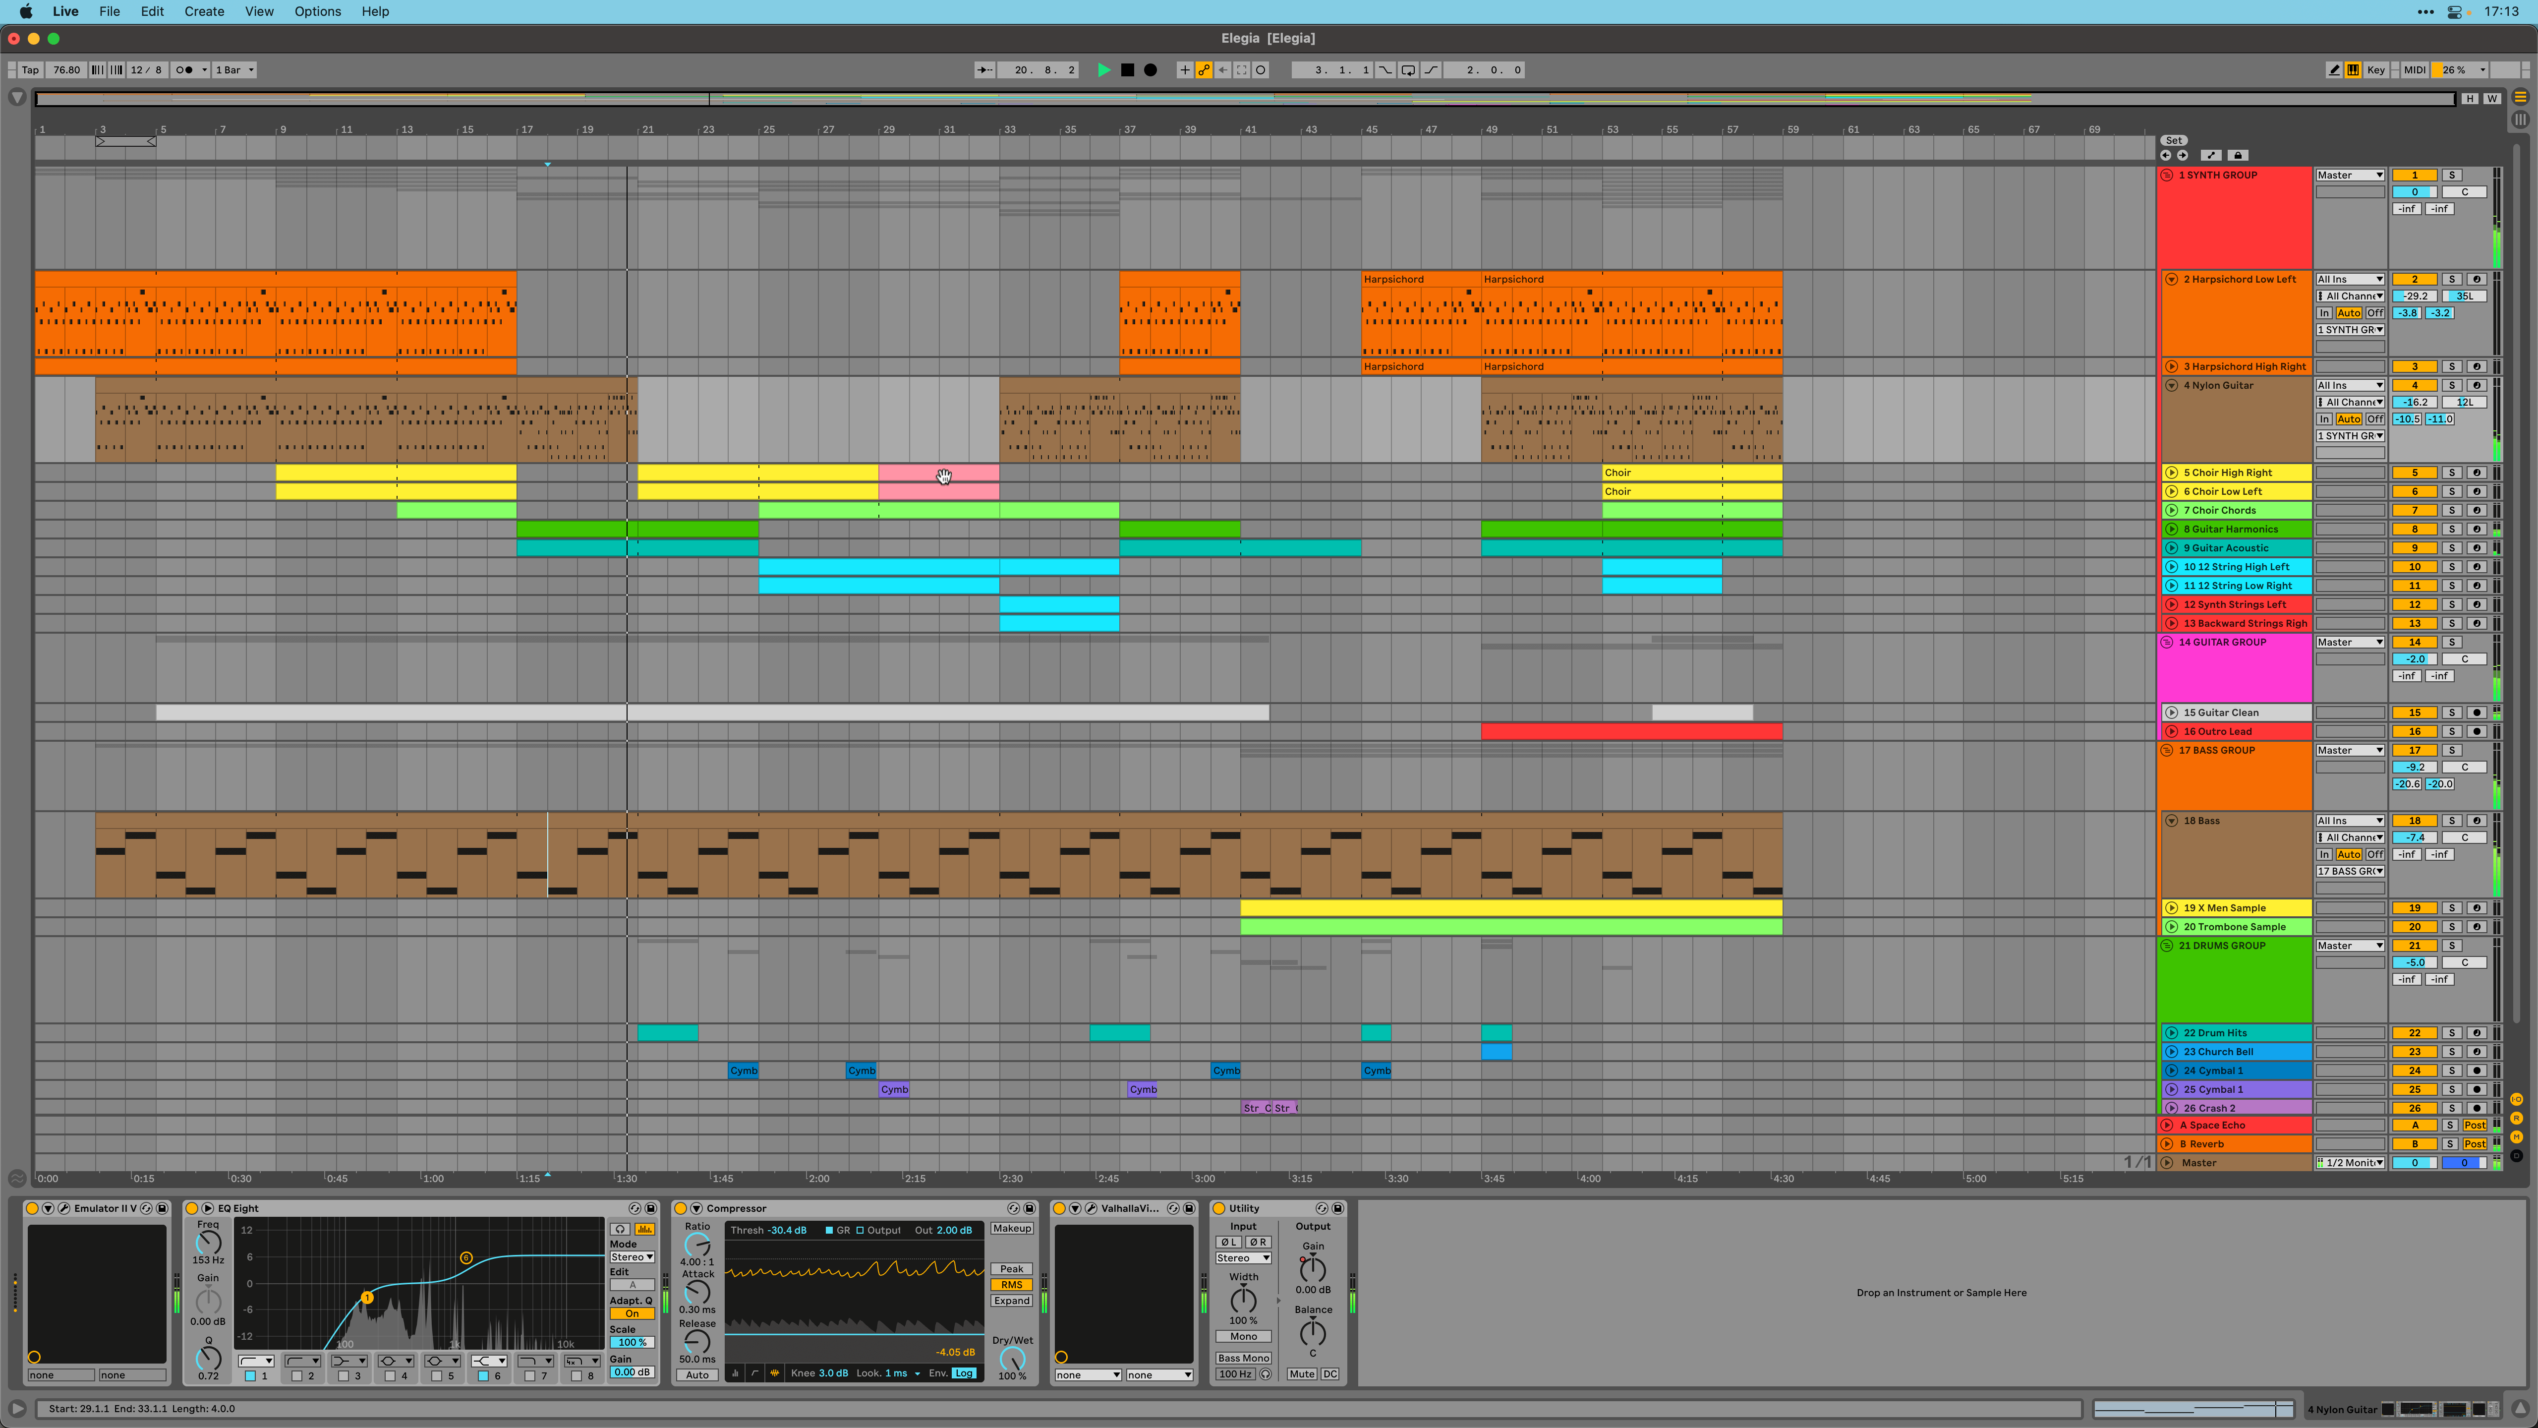
Task: Open the Create menu
Action: pyautogui.click(x=204, y=12)
